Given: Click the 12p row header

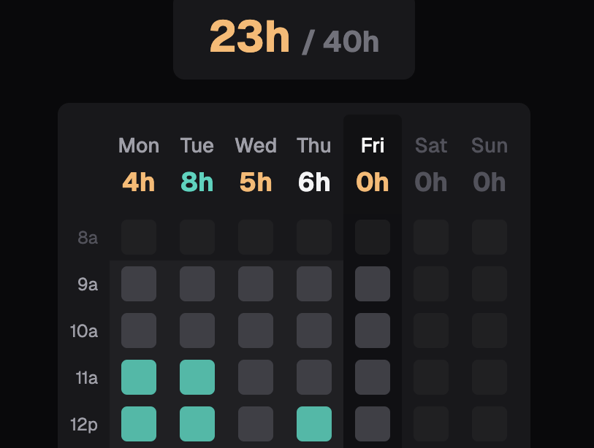Looking at the screenshot, I should click(x=86, y=424).
